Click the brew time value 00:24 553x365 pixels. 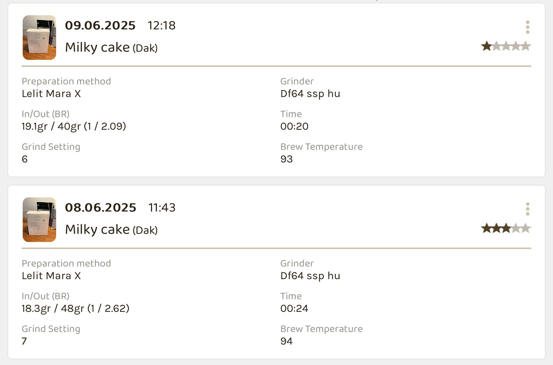click(294, 309)
